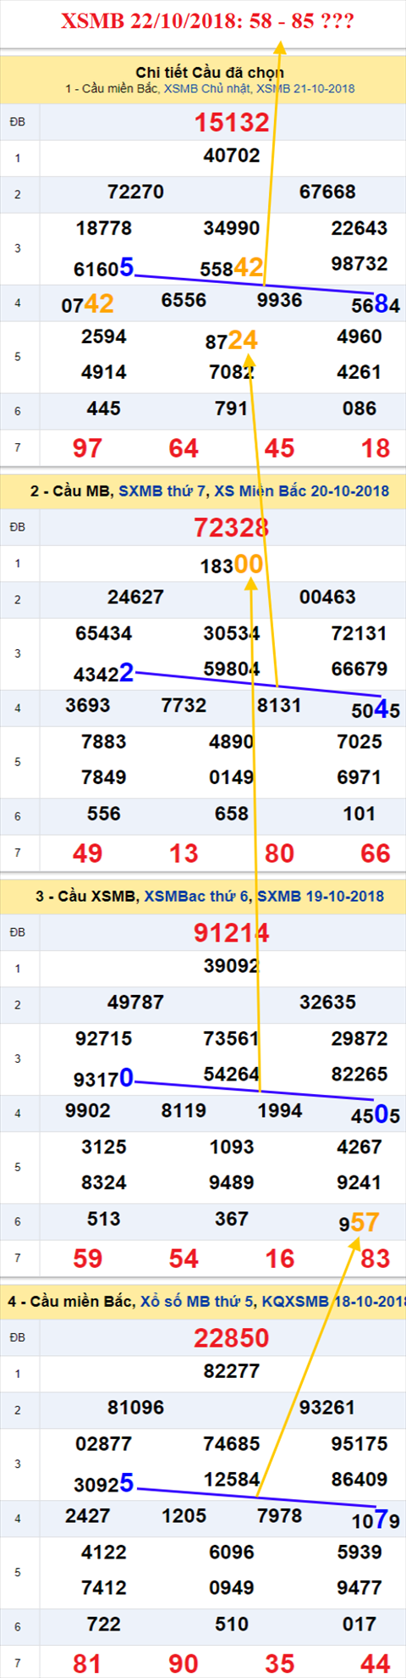Click sixth prize number 017
Image resolution: width=406 pixels, height=1678 pixels.
[x=359, y=1624]
